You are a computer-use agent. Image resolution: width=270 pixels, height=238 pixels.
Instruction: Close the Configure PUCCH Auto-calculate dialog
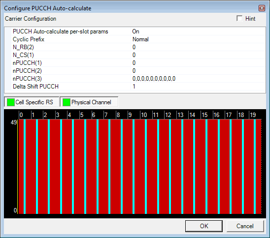click(x=262, y=8)
